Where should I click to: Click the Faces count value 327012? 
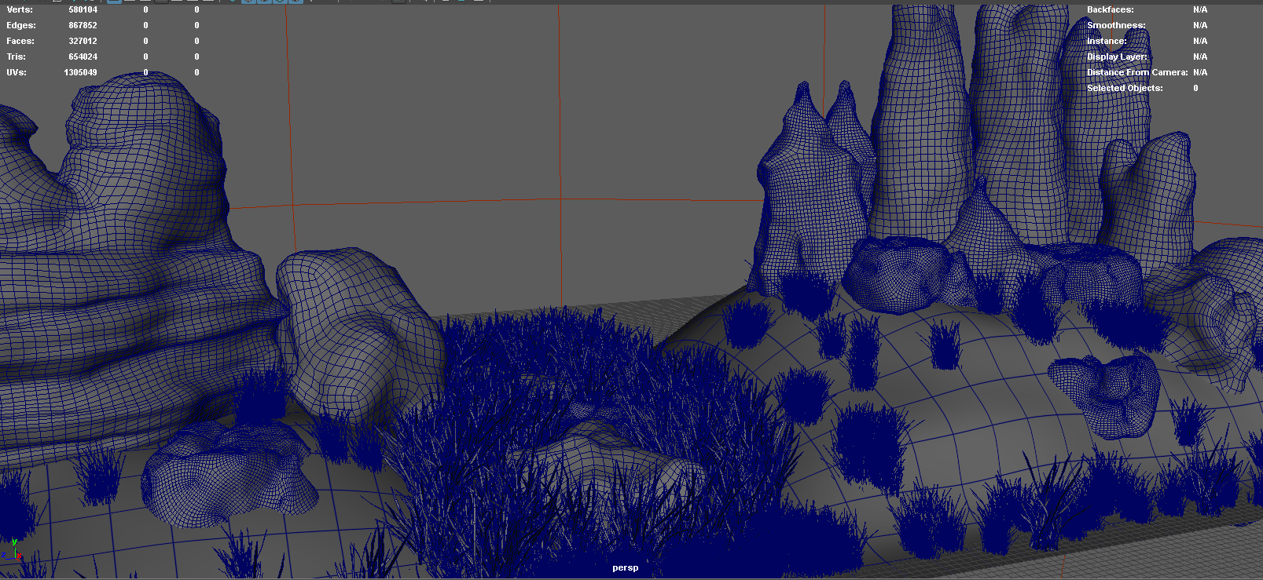(83, 41)
